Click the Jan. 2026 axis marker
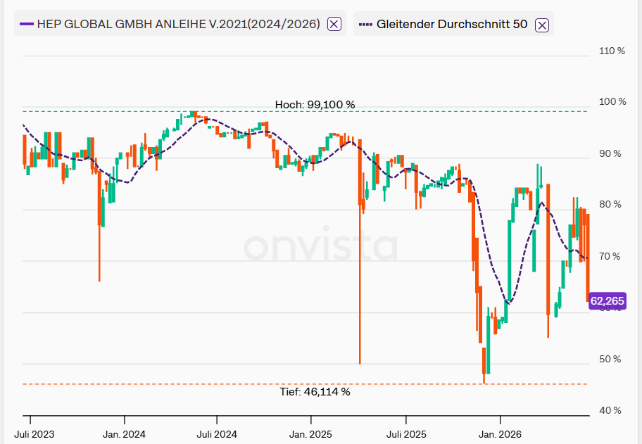 (x=500, y=434)
